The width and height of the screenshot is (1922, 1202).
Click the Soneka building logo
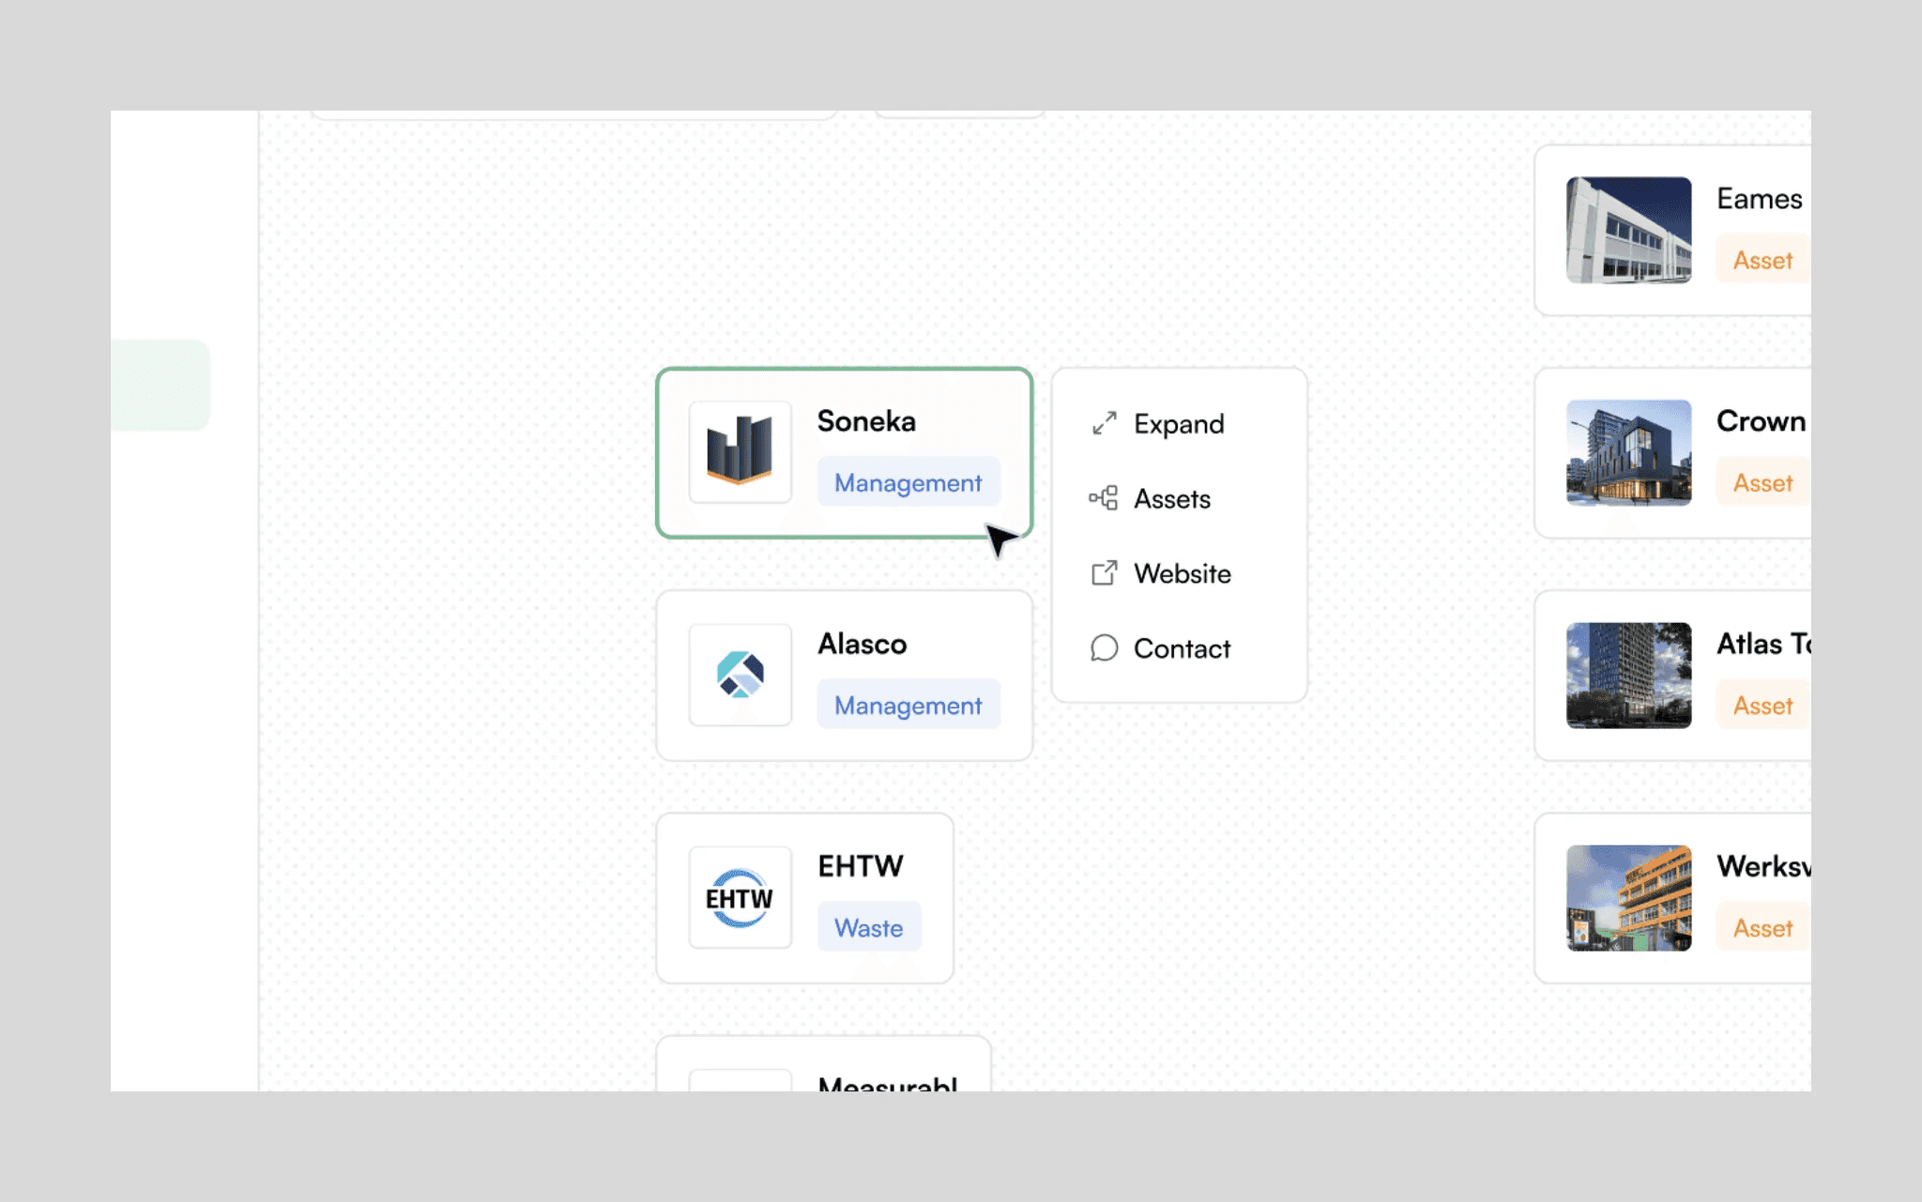point(740,451)
